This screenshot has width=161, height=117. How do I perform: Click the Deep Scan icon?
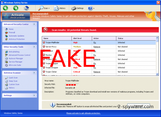(x=6, y=81)
